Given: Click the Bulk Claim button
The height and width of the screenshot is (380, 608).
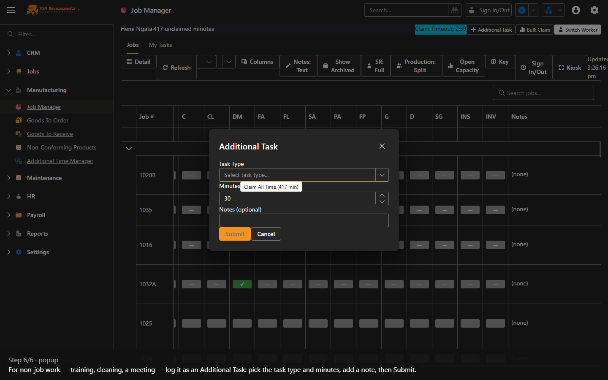Looking at the screenshot, I should (535, 30).
